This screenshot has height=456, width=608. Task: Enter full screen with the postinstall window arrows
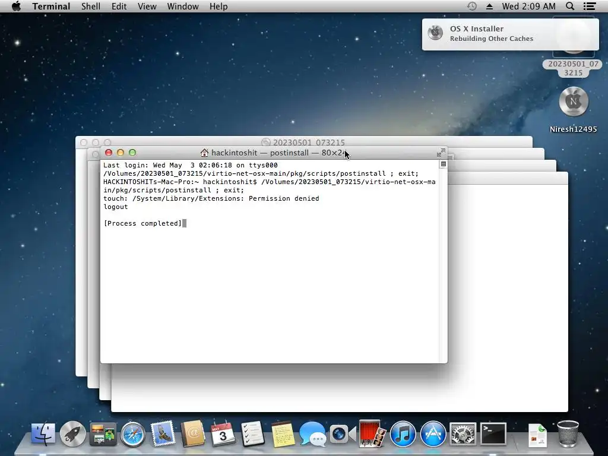point(441,153)
